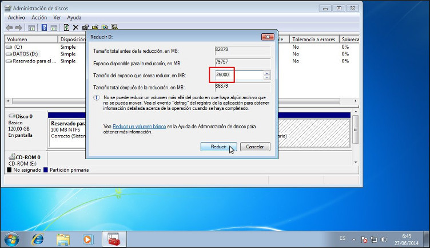The image size is (430, 248).
Task: Open the Acción menu
Action: point(39,18)
